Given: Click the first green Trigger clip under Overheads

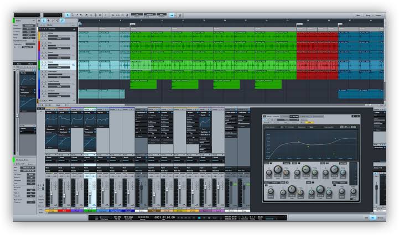Looking at the screenshot, I should [143, 84].
